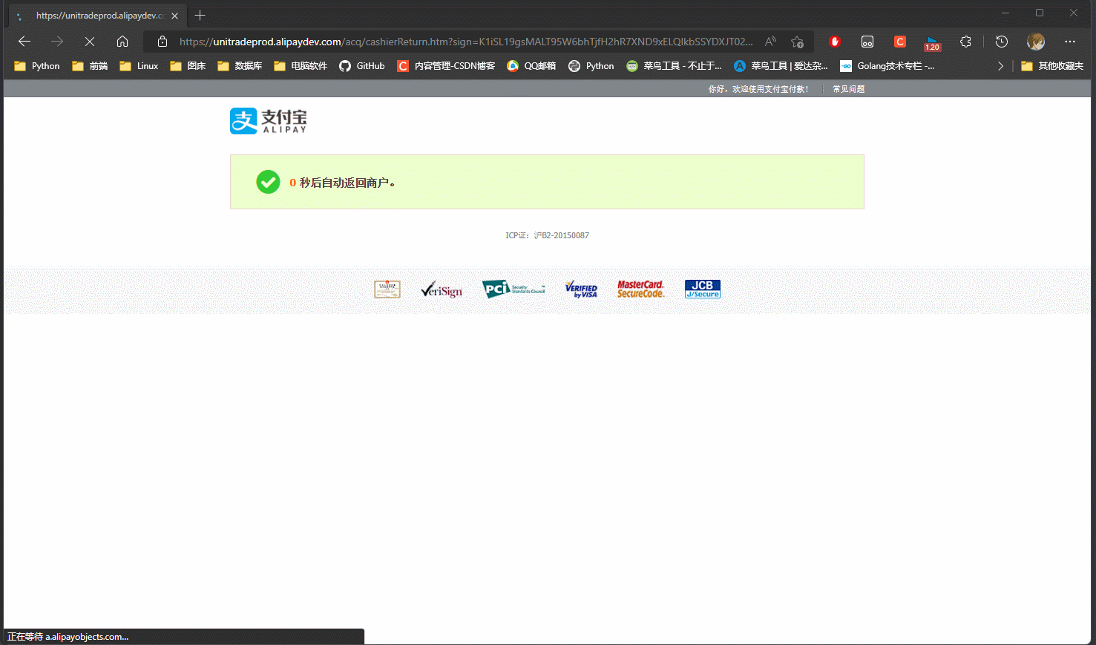
Task: Click the 常见问题 link
Action: [x=848, y=89]
